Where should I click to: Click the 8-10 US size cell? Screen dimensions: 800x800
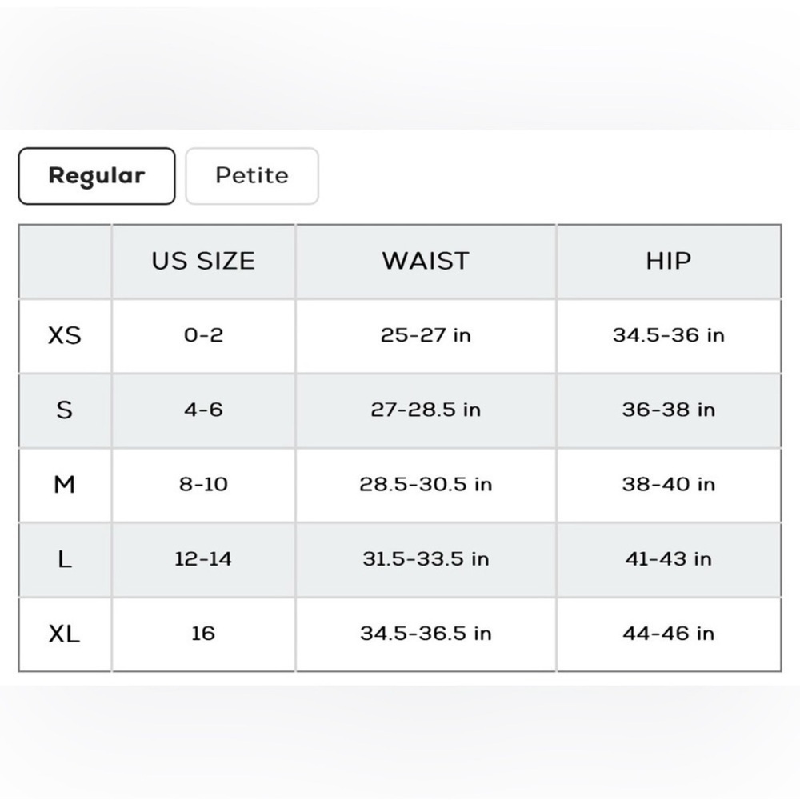click(x=203, y=485)
